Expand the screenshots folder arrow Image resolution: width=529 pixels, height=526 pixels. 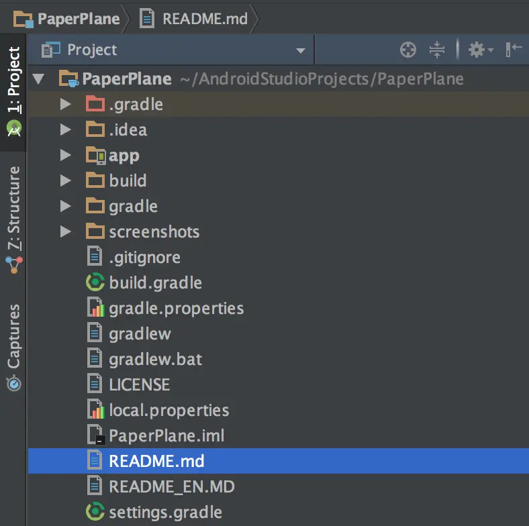click(x=65, y=231)
